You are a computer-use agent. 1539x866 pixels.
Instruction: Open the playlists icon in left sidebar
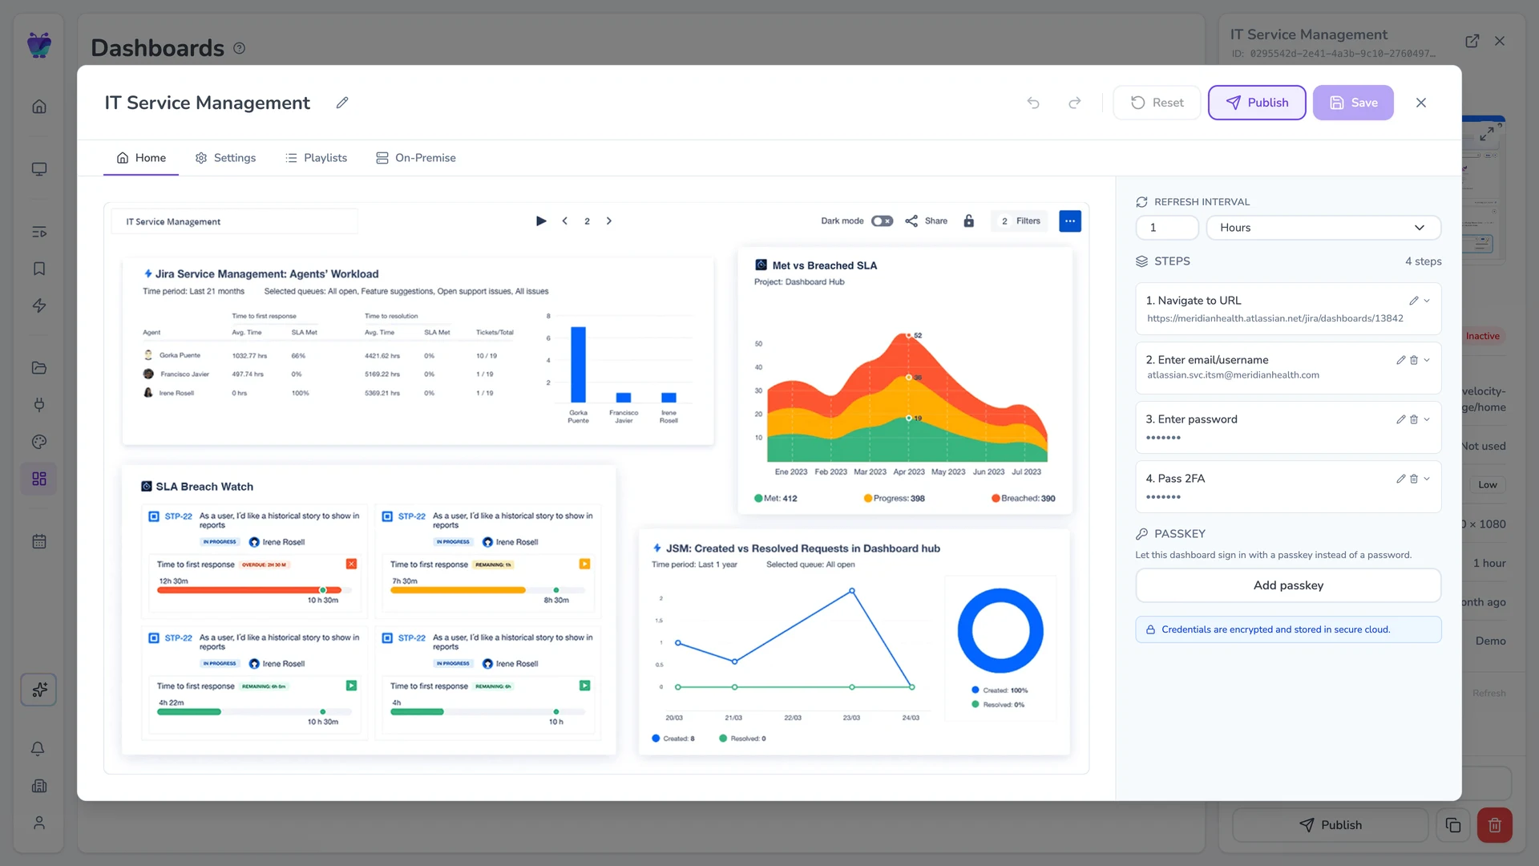[x=38, y=232]
